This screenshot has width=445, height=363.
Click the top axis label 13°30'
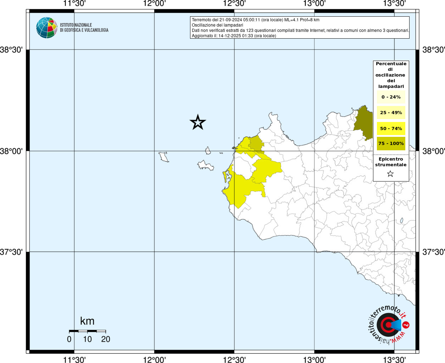click(x=394, y=4)
